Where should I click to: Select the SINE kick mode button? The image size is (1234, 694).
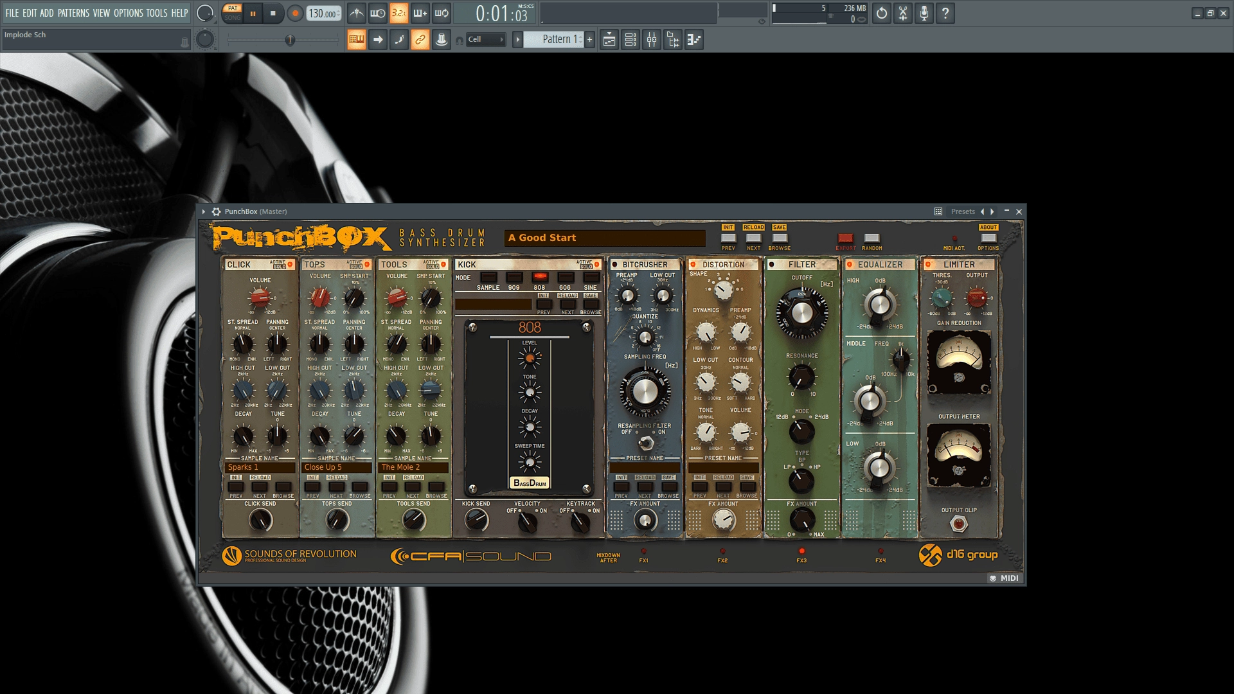point(591,278)
